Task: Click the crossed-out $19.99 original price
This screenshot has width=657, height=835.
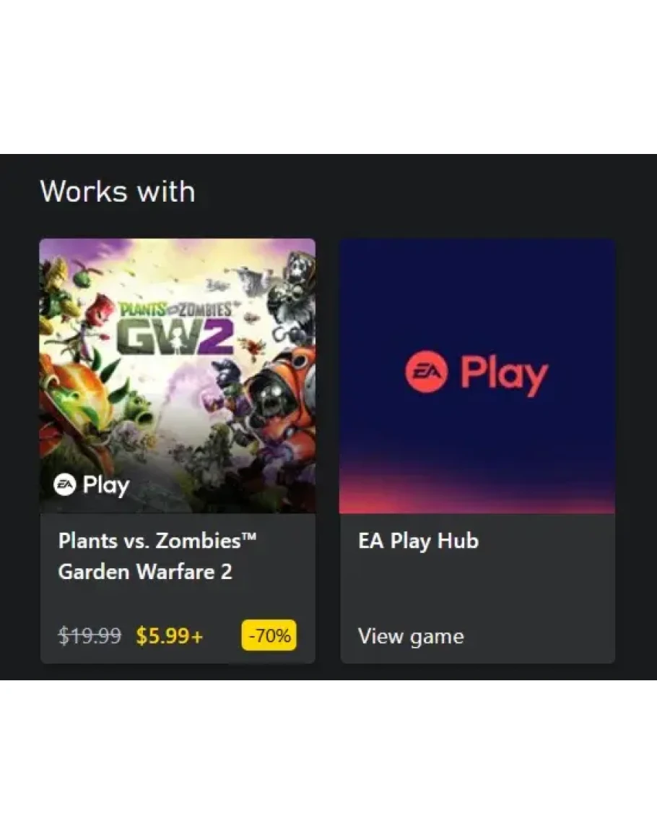Action: click(90, 636)
